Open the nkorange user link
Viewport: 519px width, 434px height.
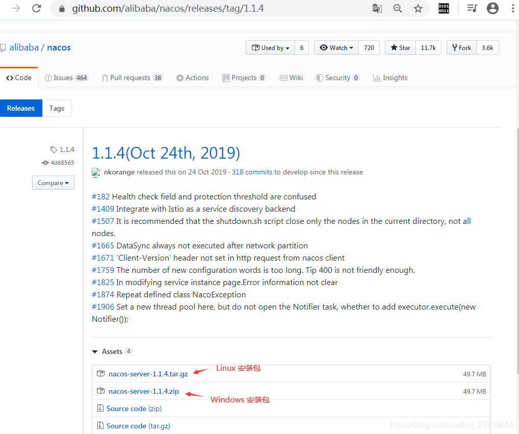pos(119,172)
